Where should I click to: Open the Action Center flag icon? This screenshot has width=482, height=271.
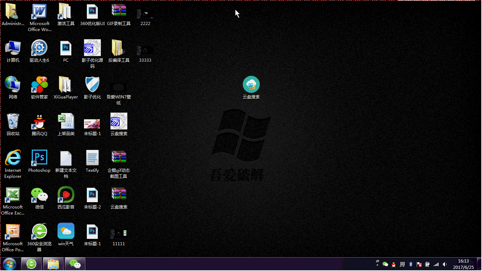tap(419, 264)
